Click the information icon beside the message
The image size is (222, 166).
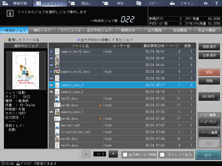(x=10, y=13)
